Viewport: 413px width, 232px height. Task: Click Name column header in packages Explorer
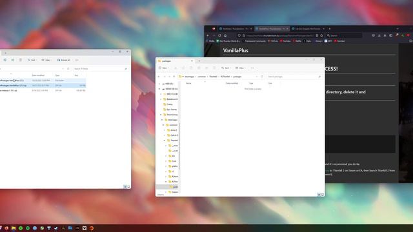click(188, 83)
